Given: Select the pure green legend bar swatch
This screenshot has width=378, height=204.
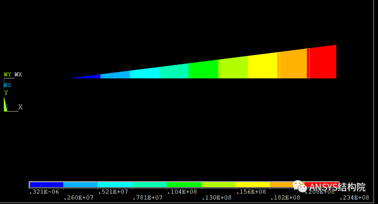Looking at the screenshot, I should click(x=184, y=185).
